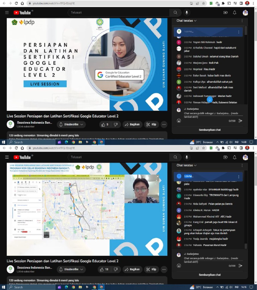Open pinned 1:59 PM message menu in the upper chat
257x290 pixels.
[x=239, y=32]
